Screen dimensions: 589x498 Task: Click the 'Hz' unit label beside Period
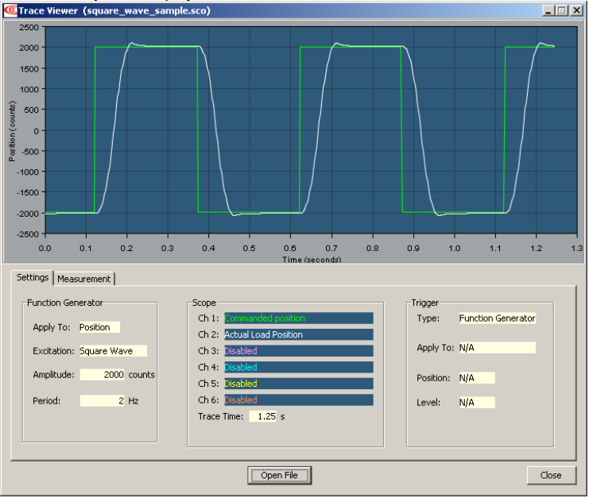(134, 401)
